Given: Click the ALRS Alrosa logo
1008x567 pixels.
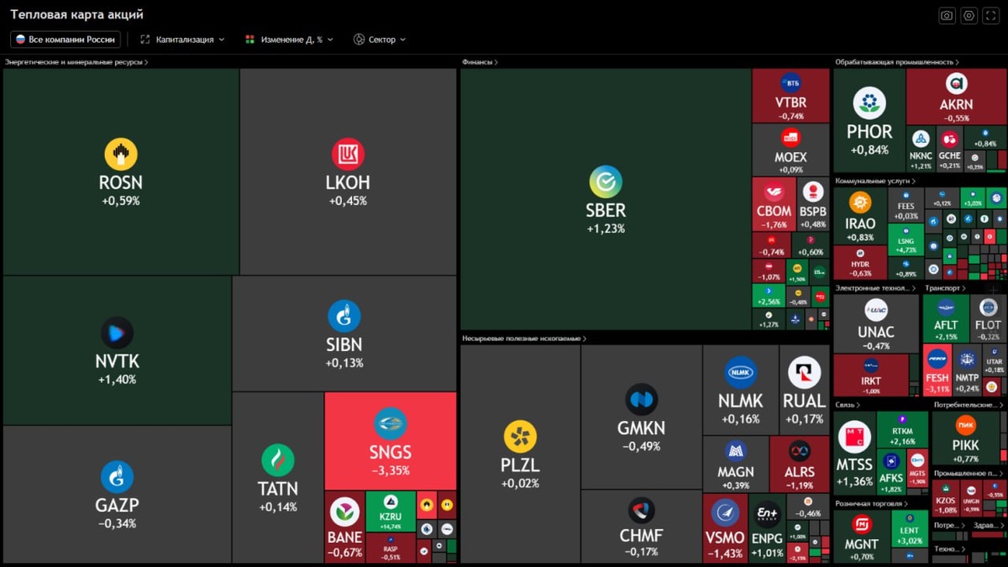Looking at the screenshot, I should tap(799, 451).
